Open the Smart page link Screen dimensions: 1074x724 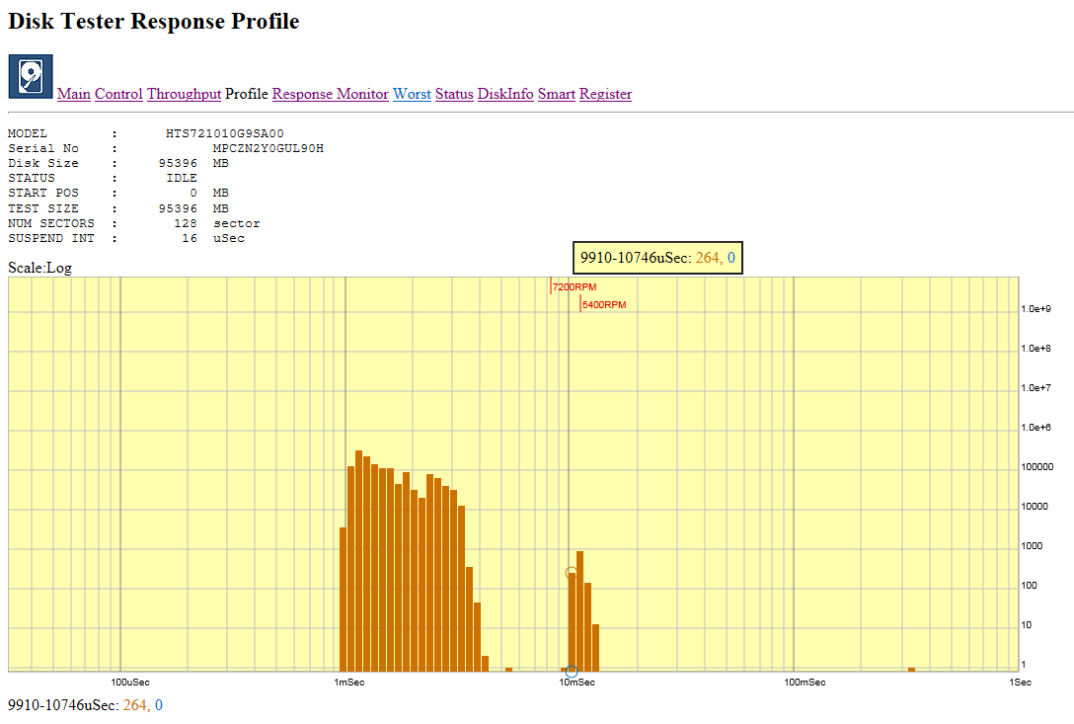pos(557,95)
